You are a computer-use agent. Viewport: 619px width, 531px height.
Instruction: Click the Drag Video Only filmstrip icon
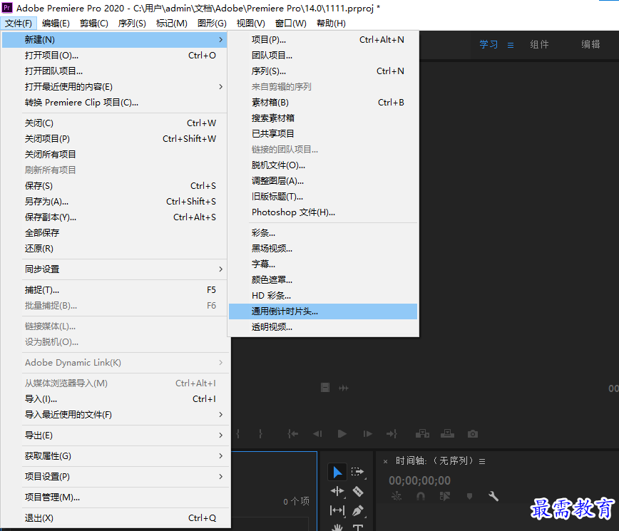[x=325, y=388]
